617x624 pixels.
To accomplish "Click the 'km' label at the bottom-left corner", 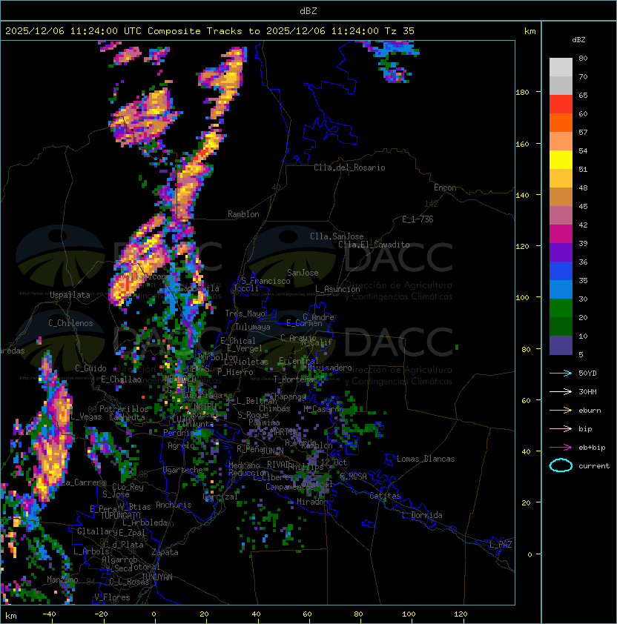I will coord(11,616).
